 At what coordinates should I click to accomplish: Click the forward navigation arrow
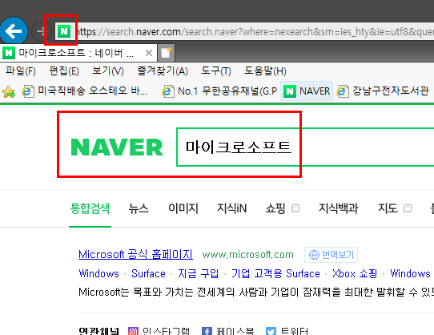(42, 31)
